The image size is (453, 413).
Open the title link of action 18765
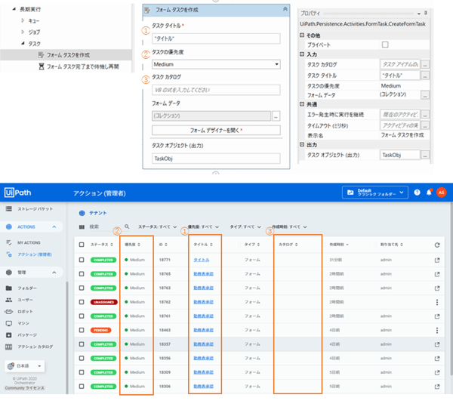point(203,273)
